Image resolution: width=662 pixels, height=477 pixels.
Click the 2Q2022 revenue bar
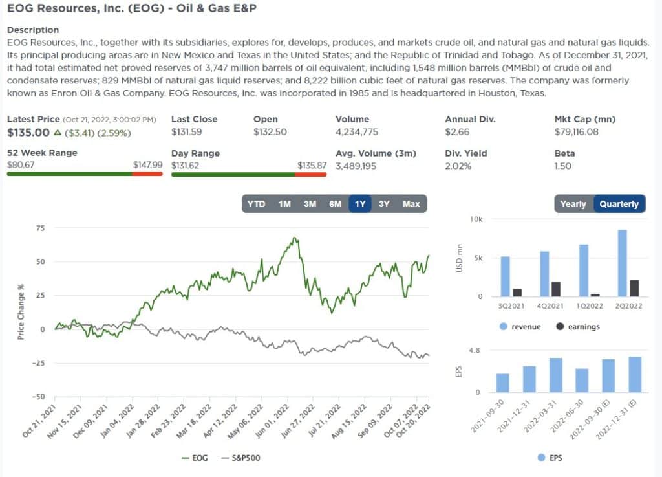click(x=622, y=263)
